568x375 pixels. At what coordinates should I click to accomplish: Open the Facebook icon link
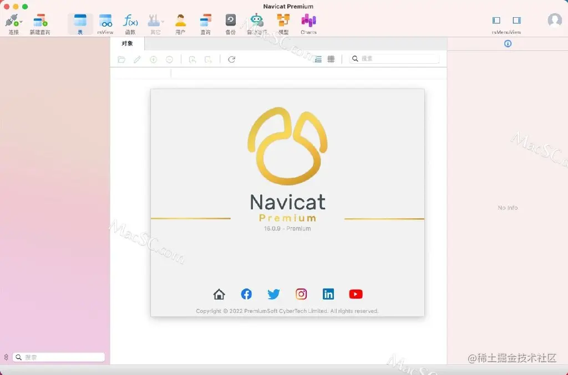coord(246,294)
